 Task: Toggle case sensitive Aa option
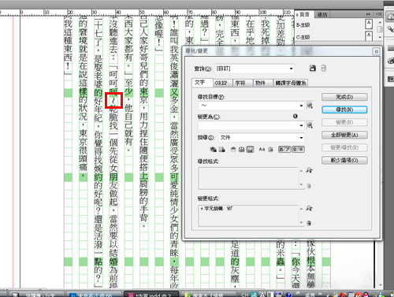(262, 150)
